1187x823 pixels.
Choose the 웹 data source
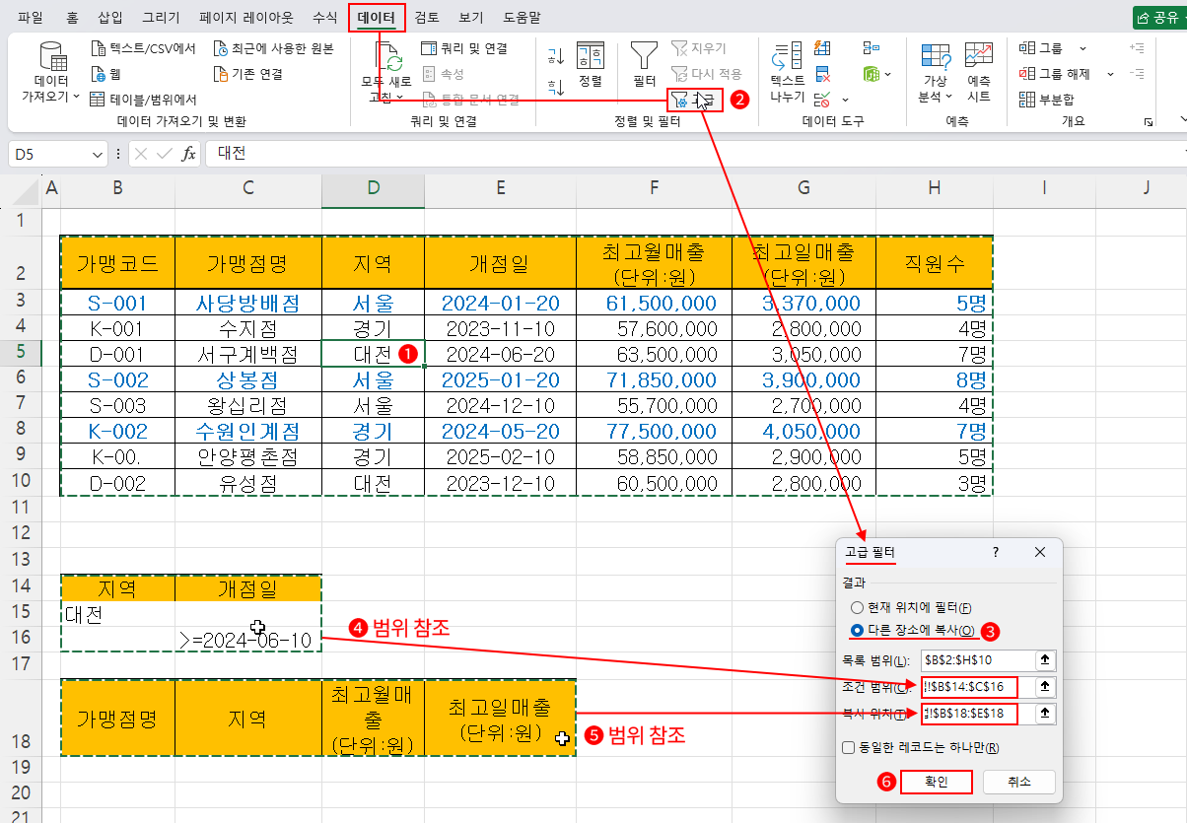[x=105, y=74]
